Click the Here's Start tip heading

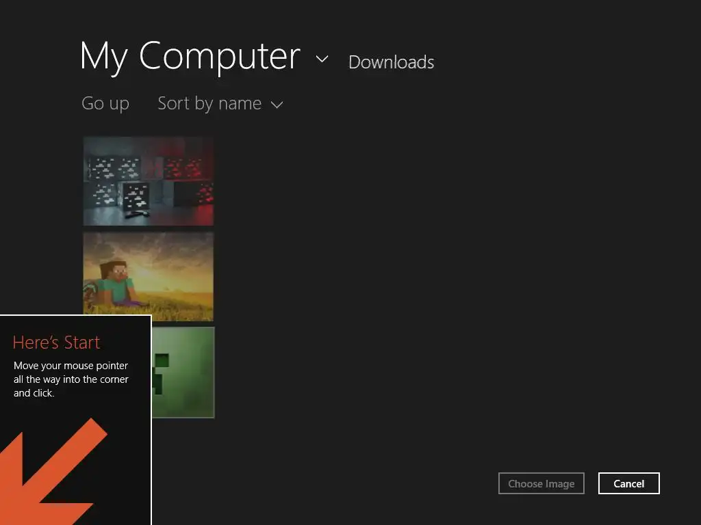point(56,342)
